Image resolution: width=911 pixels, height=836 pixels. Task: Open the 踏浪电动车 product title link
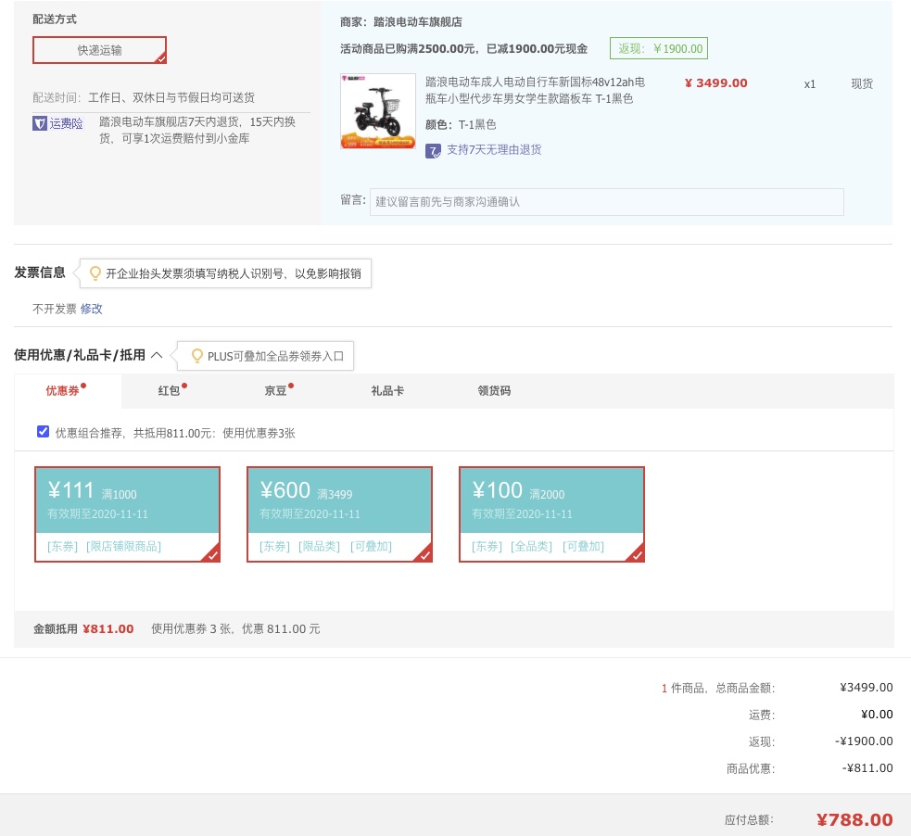[535, 90]
